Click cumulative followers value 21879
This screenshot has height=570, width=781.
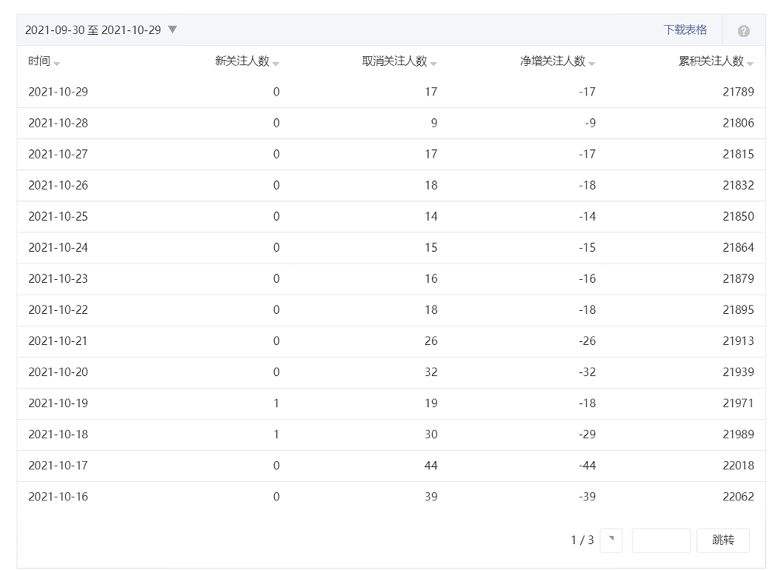[738, 278]
